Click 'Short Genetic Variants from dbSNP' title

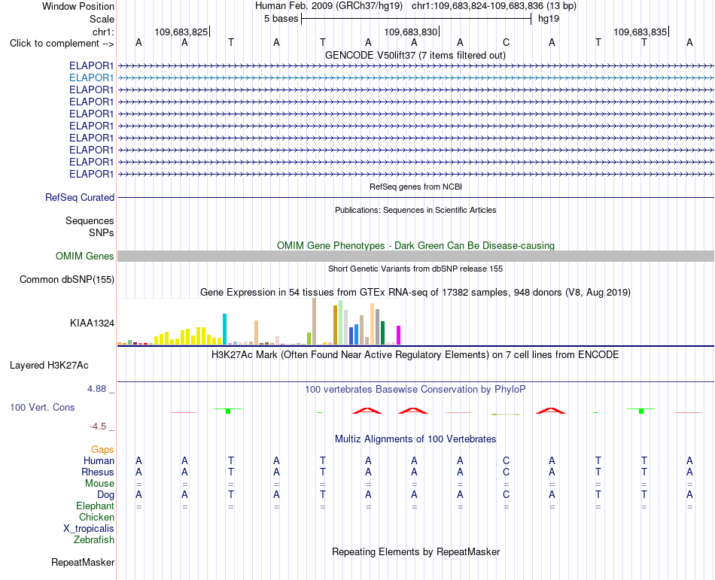[415, 269]
